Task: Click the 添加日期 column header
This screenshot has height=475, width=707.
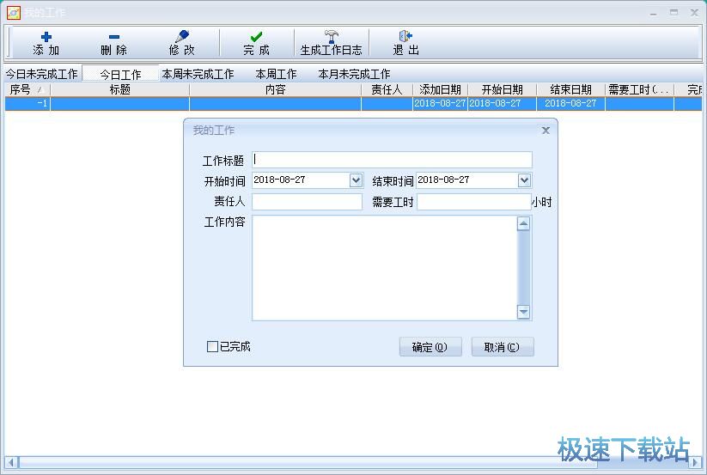Action: coord(440,89)
